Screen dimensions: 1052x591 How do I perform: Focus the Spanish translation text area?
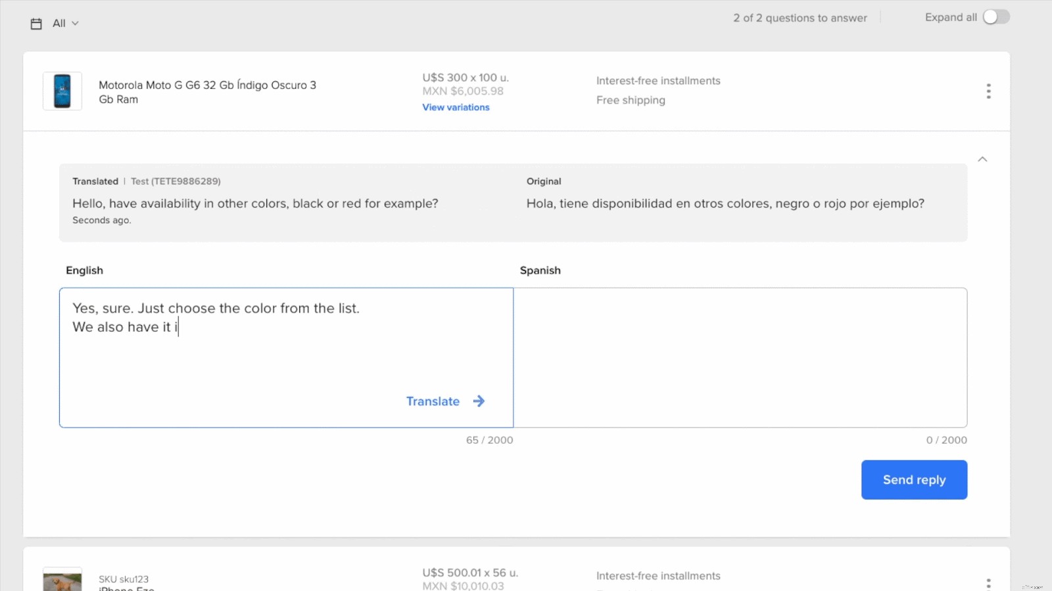740,357
